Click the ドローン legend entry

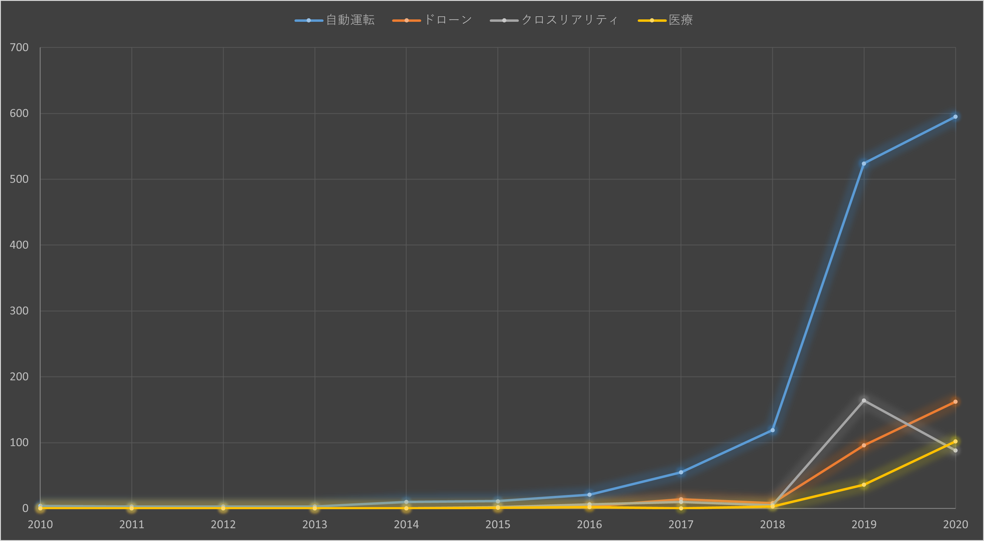pos(448,20)
